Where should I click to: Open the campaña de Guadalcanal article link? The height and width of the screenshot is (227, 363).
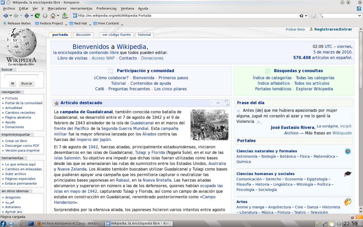point(86,112)
